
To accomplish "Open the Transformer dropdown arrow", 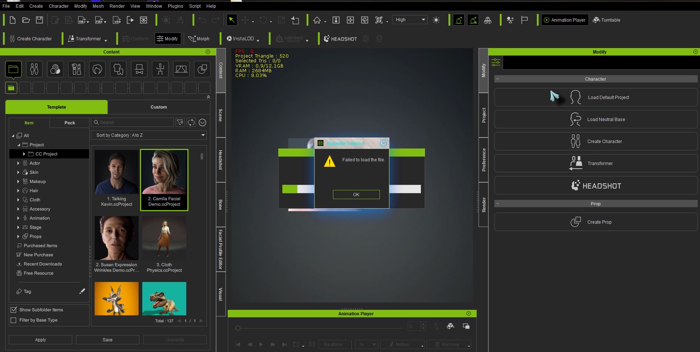I will click(106, 40).
